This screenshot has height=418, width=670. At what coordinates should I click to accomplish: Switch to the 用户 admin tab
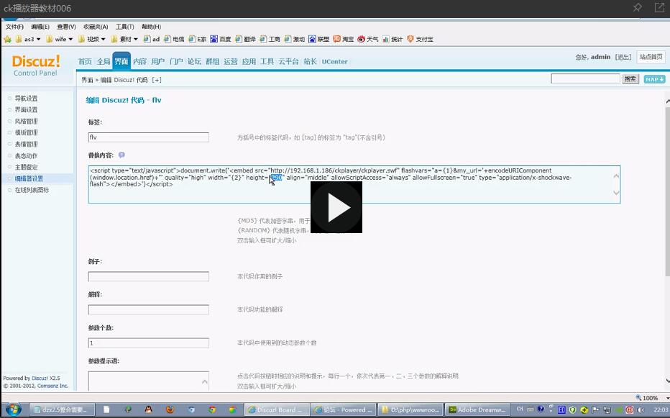pyautogui.click(x=157, y=62)
